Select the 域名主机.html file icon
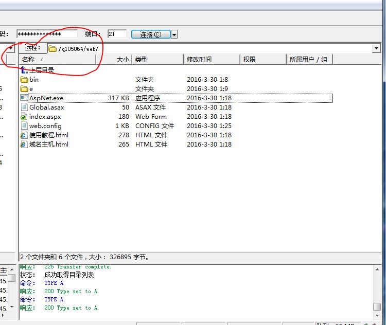Screen dimensions: 386x325 click(x=24, y=145)
